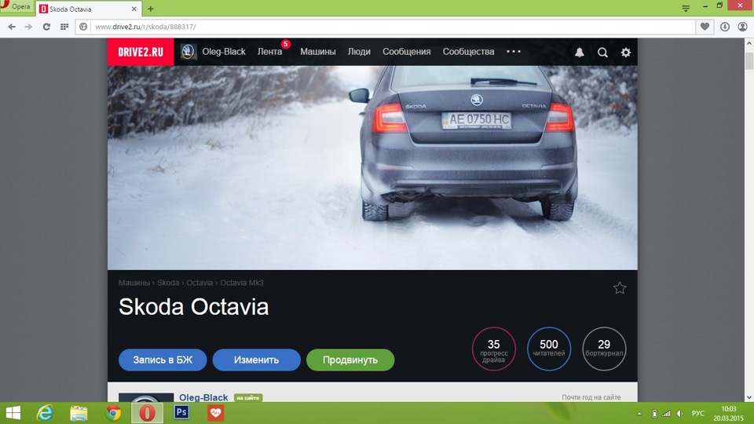Click the Skoda breadcrumb link

(x=168, y=283)
